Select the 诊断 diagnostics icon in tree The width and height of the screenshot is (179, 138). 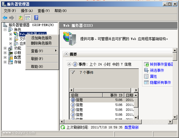[x=11, y=53]
